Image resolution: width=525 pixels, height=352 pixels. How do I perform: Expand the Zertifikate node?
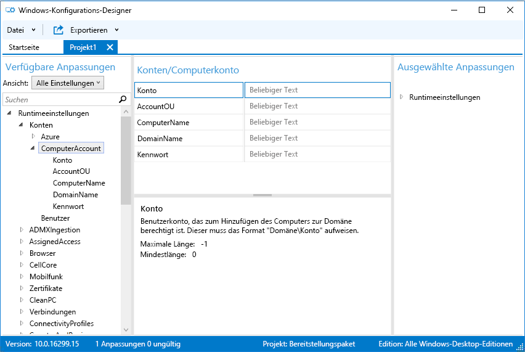[x=22, y=288]
